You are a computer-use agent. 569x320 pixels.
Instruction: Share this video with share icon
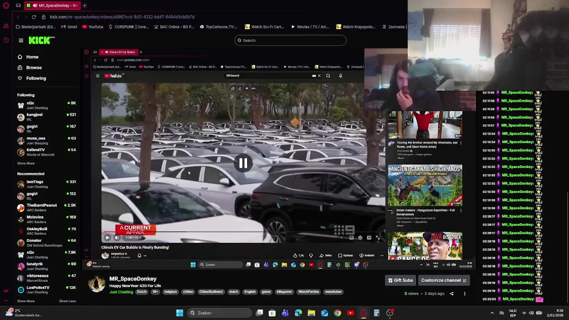point(452,294)
